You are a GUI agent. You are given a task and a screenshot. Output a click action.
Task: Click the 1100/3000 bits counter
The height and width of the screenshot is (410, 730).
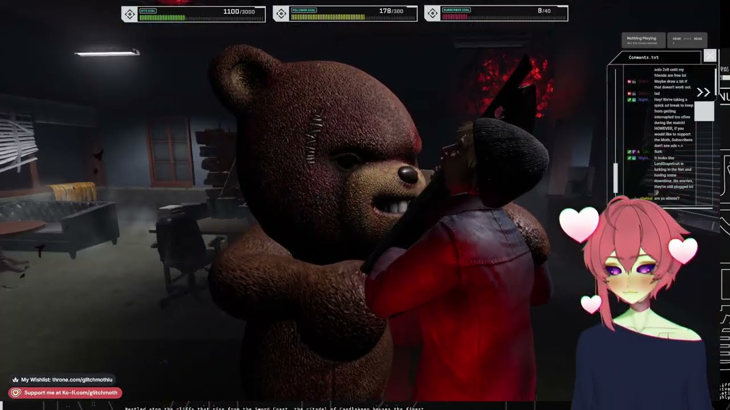pyautogui.click(x=239, y=11)
